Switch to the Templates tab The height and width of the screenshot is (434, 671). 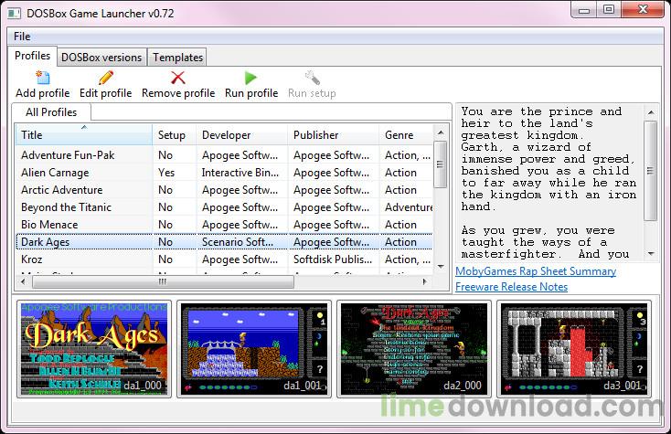pos(177,58)
